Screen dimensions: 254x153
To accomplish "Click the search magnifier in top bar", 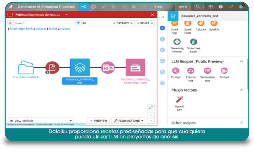I will pyautogui.click(x=198, y=7).
